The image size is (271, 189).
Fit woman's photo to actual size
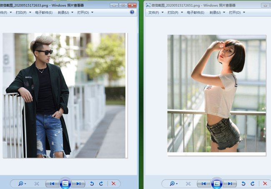click(188, 184)
